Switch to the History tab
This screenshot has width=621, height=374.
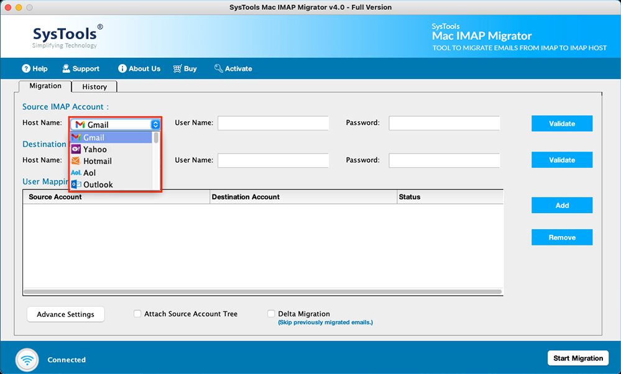(x=94, y=87)
